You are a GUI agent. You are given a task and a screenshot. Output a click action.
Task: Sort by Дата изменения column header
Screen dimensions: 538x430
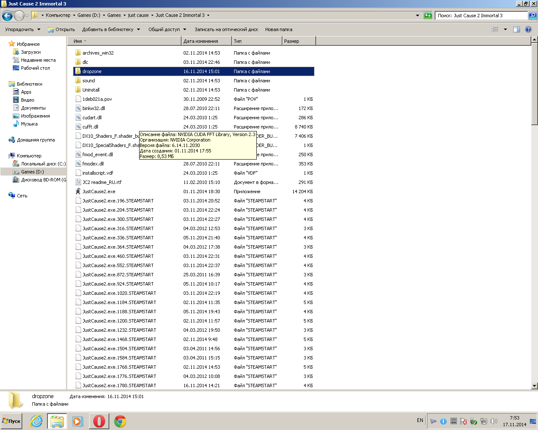click(x=206, y=41)
